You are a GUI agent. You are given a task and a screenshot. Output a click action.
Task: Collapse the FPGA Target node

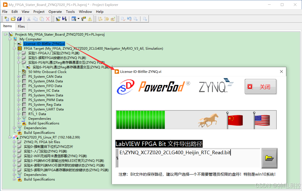(x=14, y=48)
